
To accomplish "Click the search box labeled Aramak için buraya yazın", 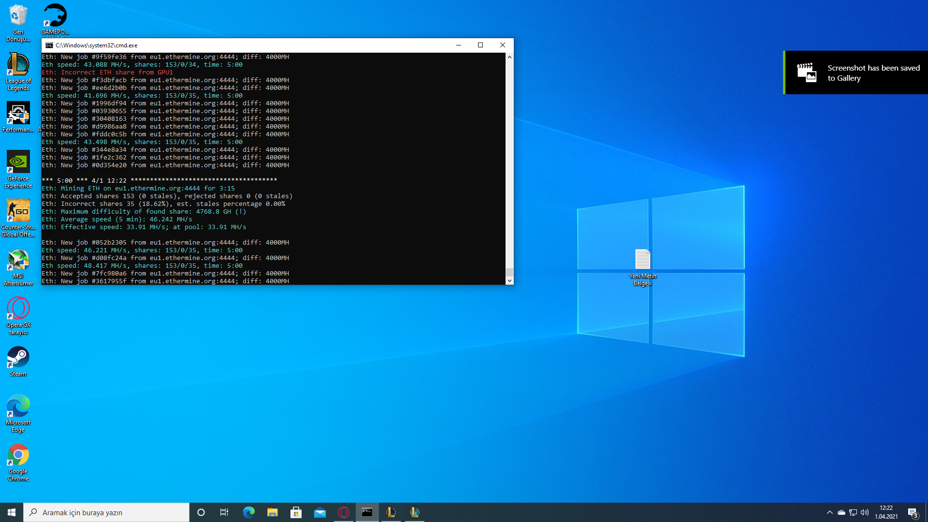I will click(x=106, y=512).
